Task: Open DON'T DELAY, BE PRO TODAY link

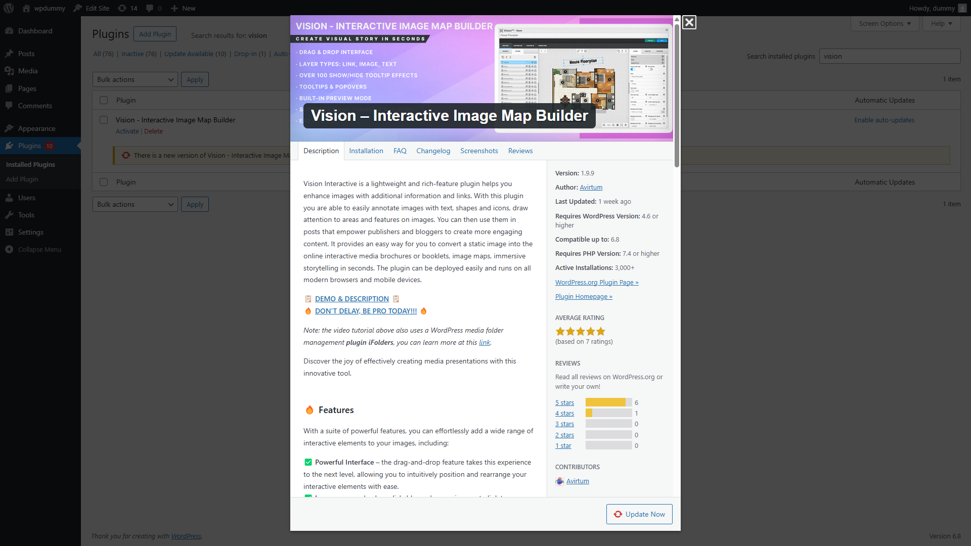Action: [366, 311]
